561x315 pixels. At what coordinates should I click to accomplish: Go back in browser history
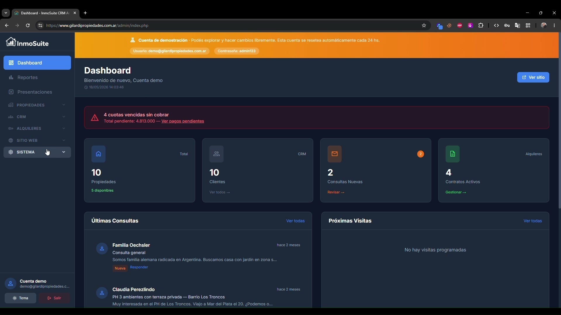coord(7,25)
